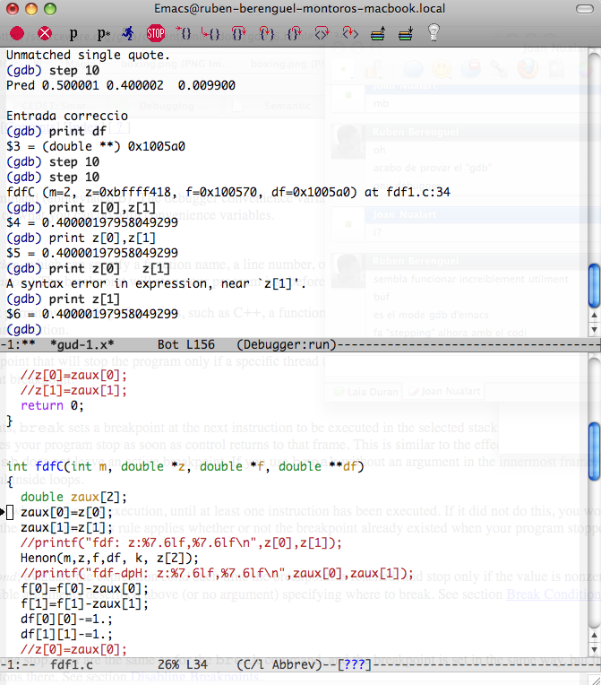Run the program with the running-man icon
This screenshot has width=601, height=685.
[x=128, y=33]
